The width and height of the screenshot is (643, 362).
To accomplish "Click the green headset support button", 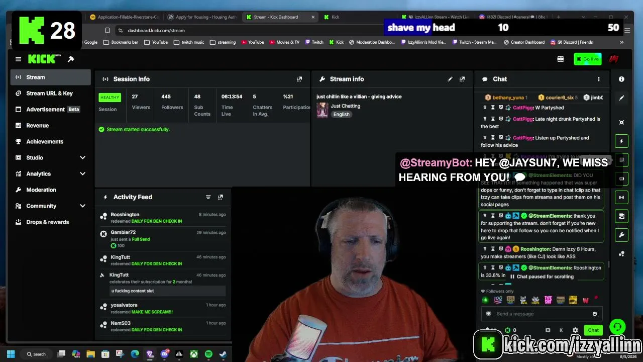I will [x=617, y=327].
